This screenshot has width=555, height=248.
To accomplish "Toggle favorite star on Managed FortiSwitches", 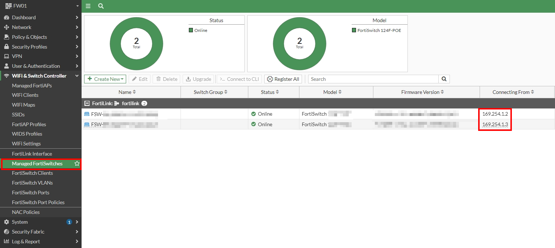I will (77, 164).
